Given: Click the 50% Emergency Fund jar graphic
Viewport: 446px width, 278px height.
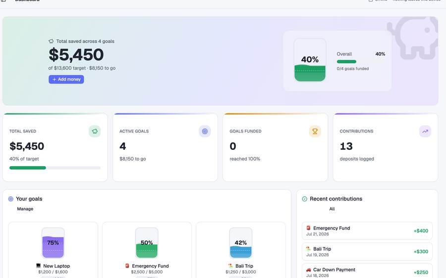Looking at the screenshot, I should (x=147, y=243).
